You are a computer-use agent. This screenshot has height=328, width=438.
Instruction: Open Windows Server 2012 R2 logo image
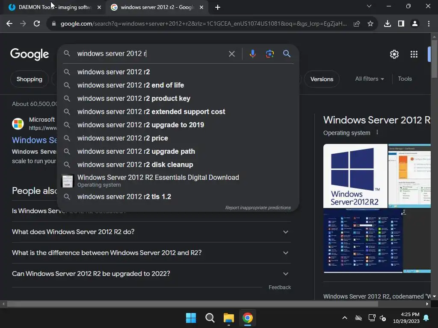click(355, 176)
